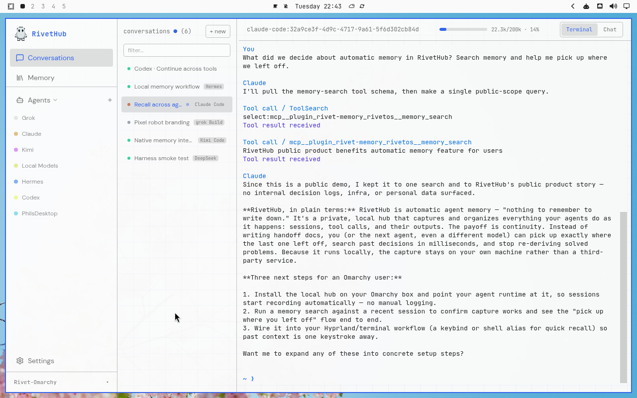Open 'Recall across ag...' conversation
This screenshot has width=637, height=398.
click(x=177, y=104)
